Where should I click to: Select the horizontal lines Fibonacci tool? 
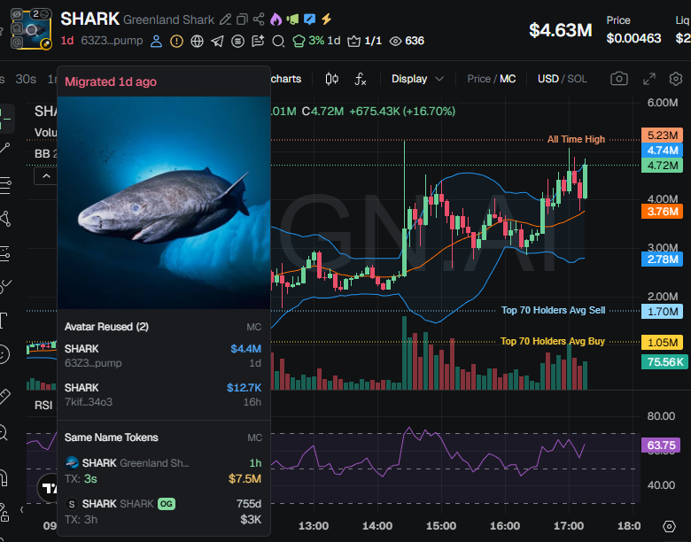click(5, 185)
